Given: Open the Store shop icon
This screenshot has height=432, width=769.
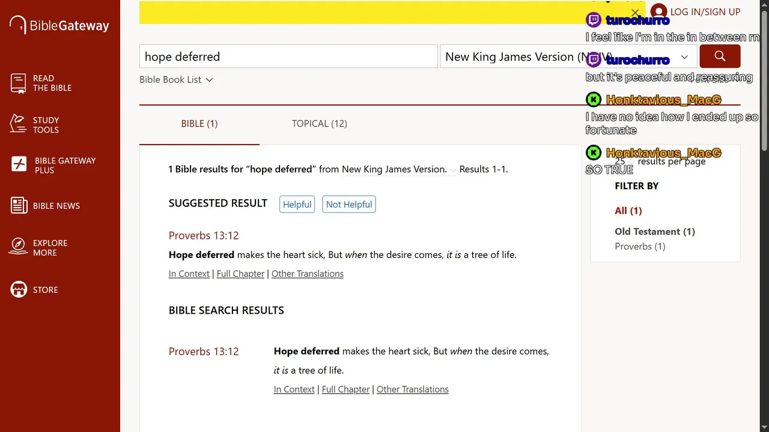Looking at the screenshot, I should coord(19,290).
